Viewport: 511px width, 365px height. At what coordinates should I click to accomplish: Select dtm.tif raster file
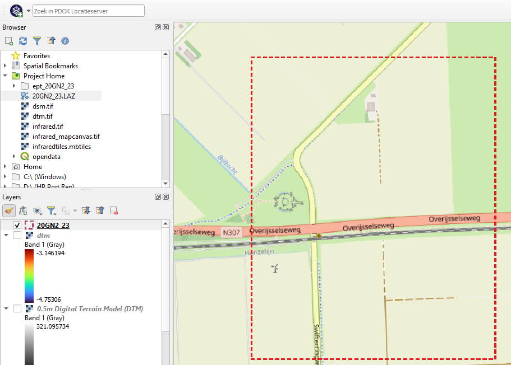tap(43, 116)
